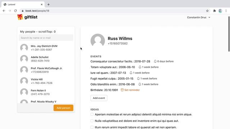Image resolution: width=230 pixels, height=129 pixels.
Task: Click Russ Willms large avatar
Action: (98, 40)
